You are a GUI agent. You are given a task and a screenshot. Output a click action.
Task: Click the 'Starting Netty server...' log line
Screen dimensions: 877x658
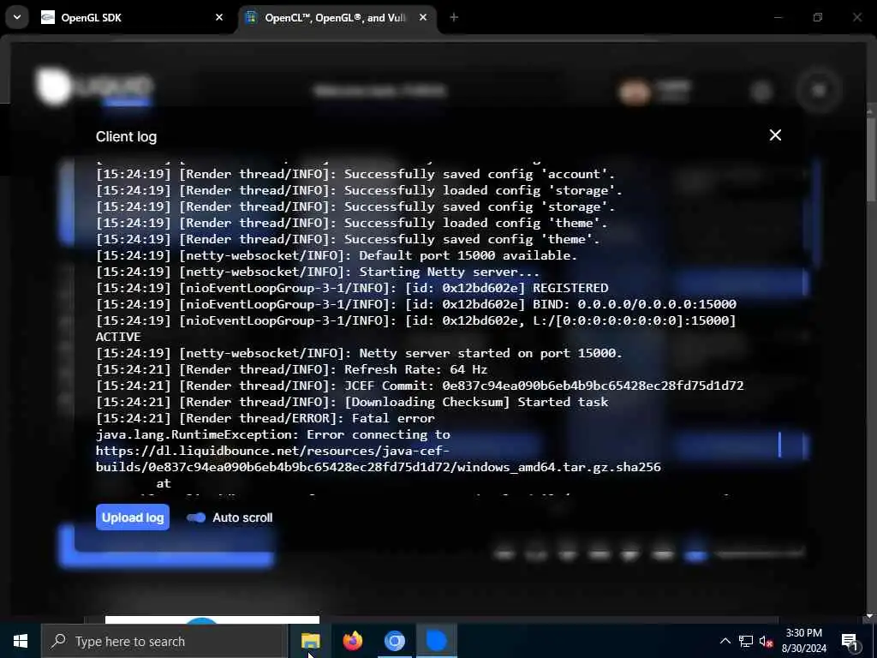(317, 272)
